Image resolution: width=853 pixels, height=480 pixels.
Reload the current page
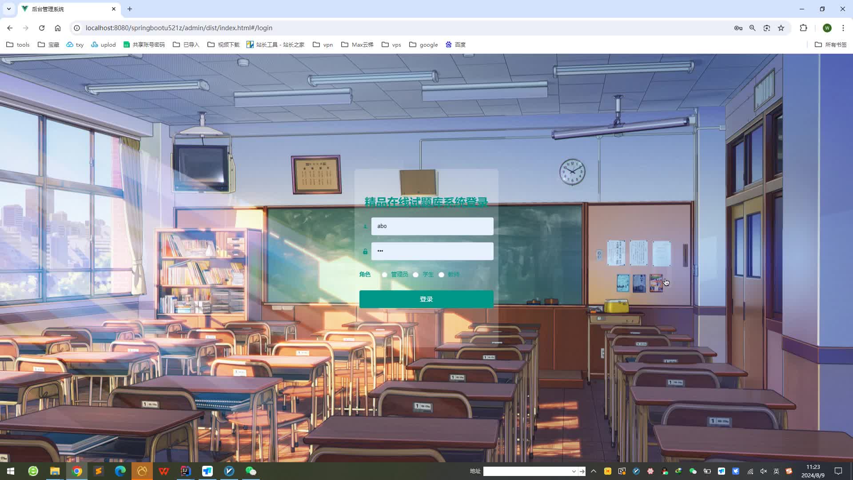pyautogui.click(x=42, y=28)
